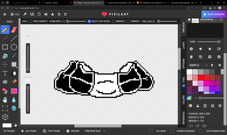Screen dimensions: 227x135
Task: Click the Background layer thumbnail
Action: pyautogui.click(x=195, y=21)
